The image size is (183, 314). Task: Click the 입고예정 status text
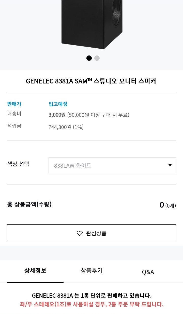pos(58,104)
